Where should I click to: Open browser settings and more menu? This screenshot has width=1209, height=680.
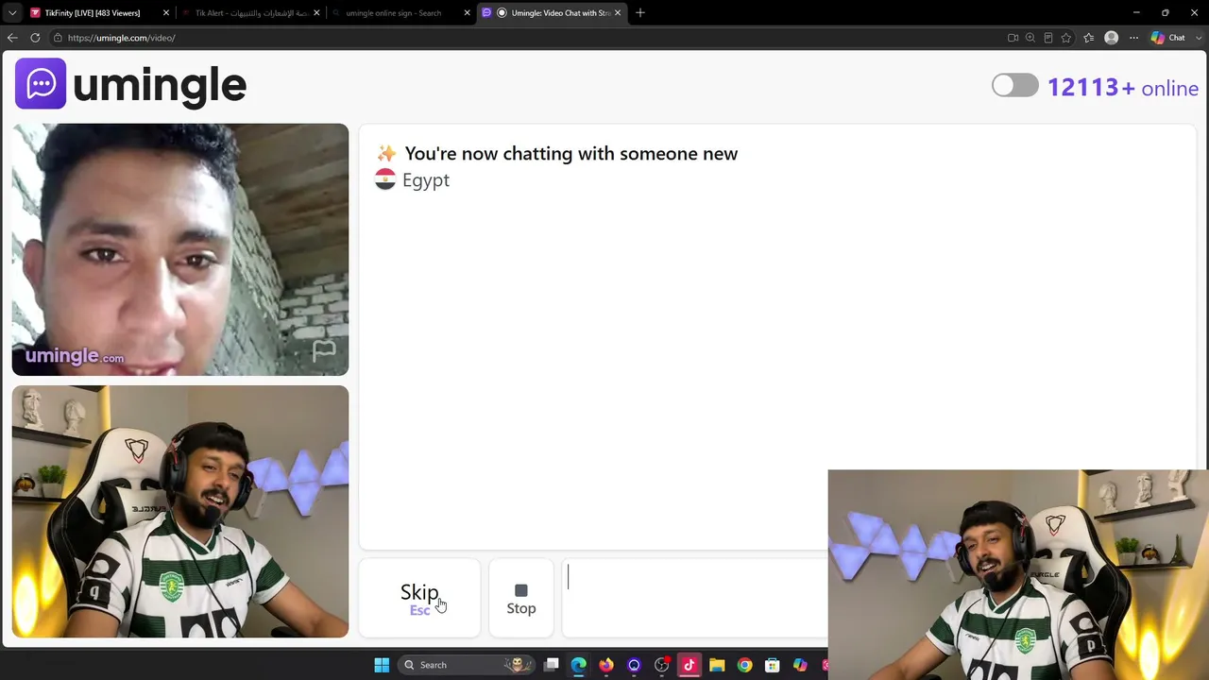(1134, 38)
